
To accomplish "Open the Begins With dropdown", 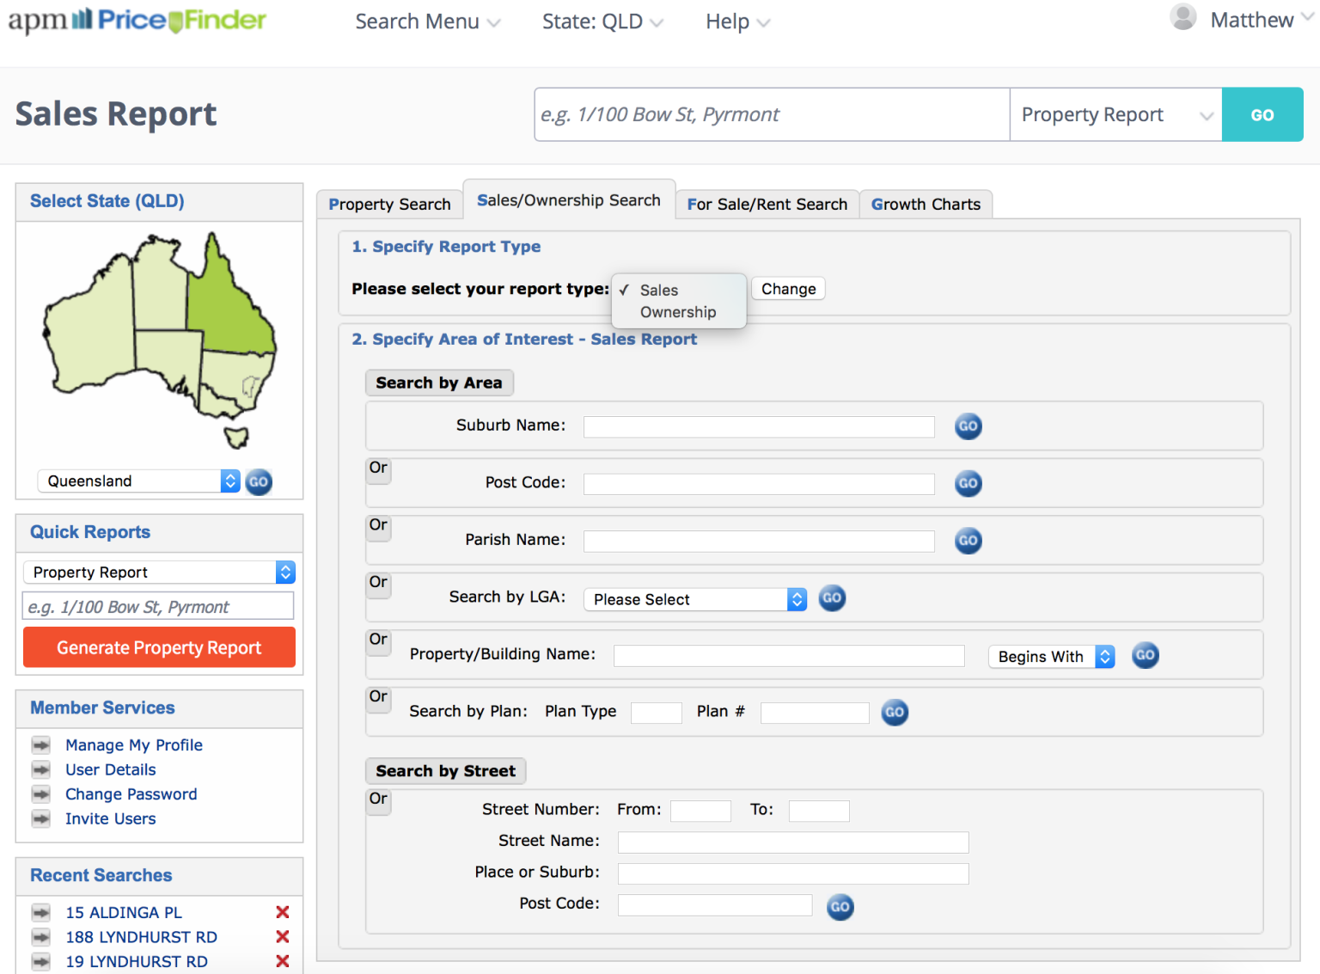I will [1050, 656].
